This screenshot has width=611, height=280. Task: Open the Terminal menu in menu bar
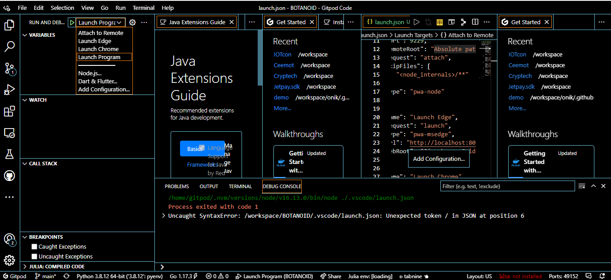coord(144,8)
